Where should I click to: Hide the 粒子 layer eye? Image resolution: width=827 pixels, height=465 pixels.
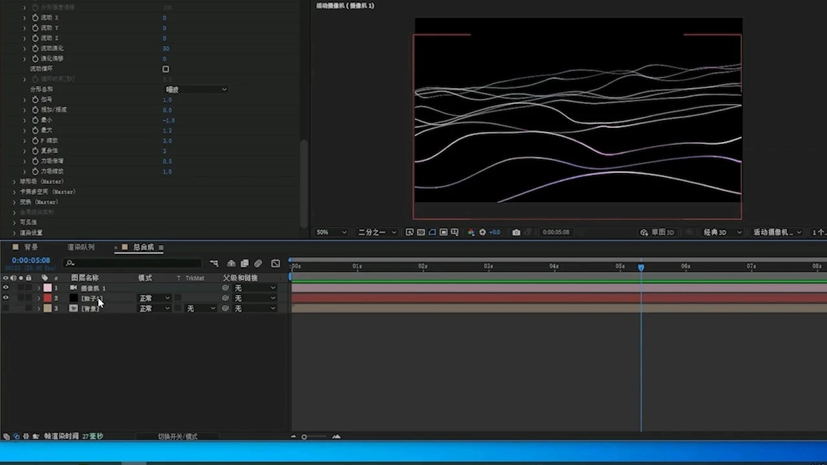point(6,298)
